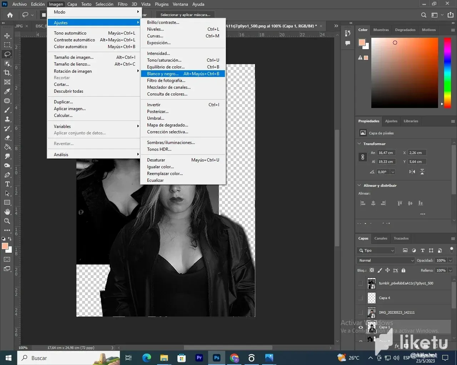The width and height of the screenshot is (457, 365).
Task: Open the Tipo layer filter dropdown
Action: (x=376, y=251)
